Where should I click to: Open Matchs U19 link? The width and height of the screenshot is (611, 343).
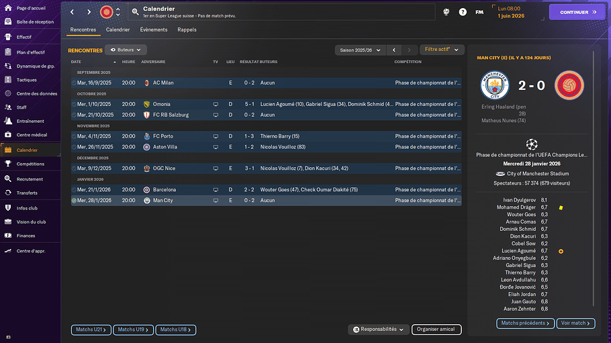[133, 330]
